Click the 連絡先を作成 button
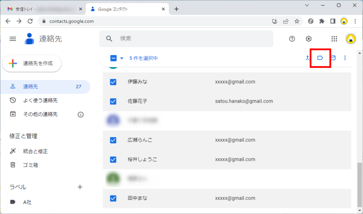The image size is (363, 214). point(32,64)
